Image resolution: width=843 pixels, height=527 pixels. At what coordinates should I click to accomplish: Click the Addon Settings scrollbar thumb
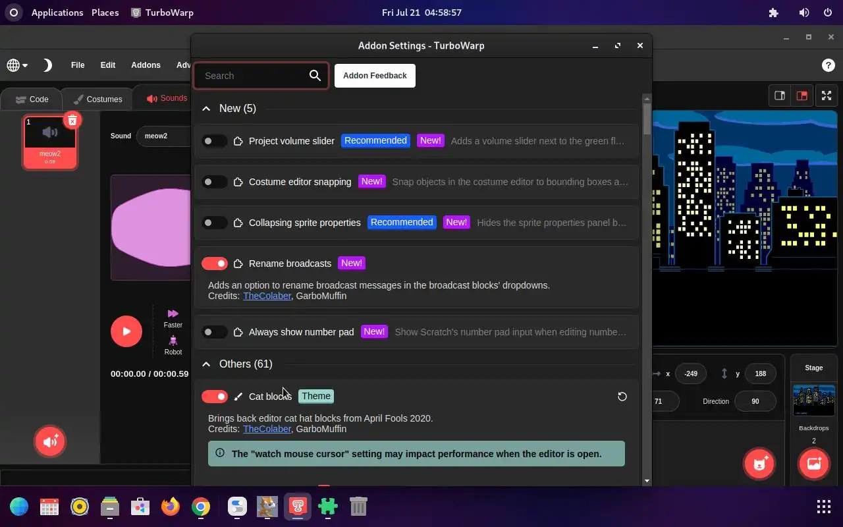647,119
